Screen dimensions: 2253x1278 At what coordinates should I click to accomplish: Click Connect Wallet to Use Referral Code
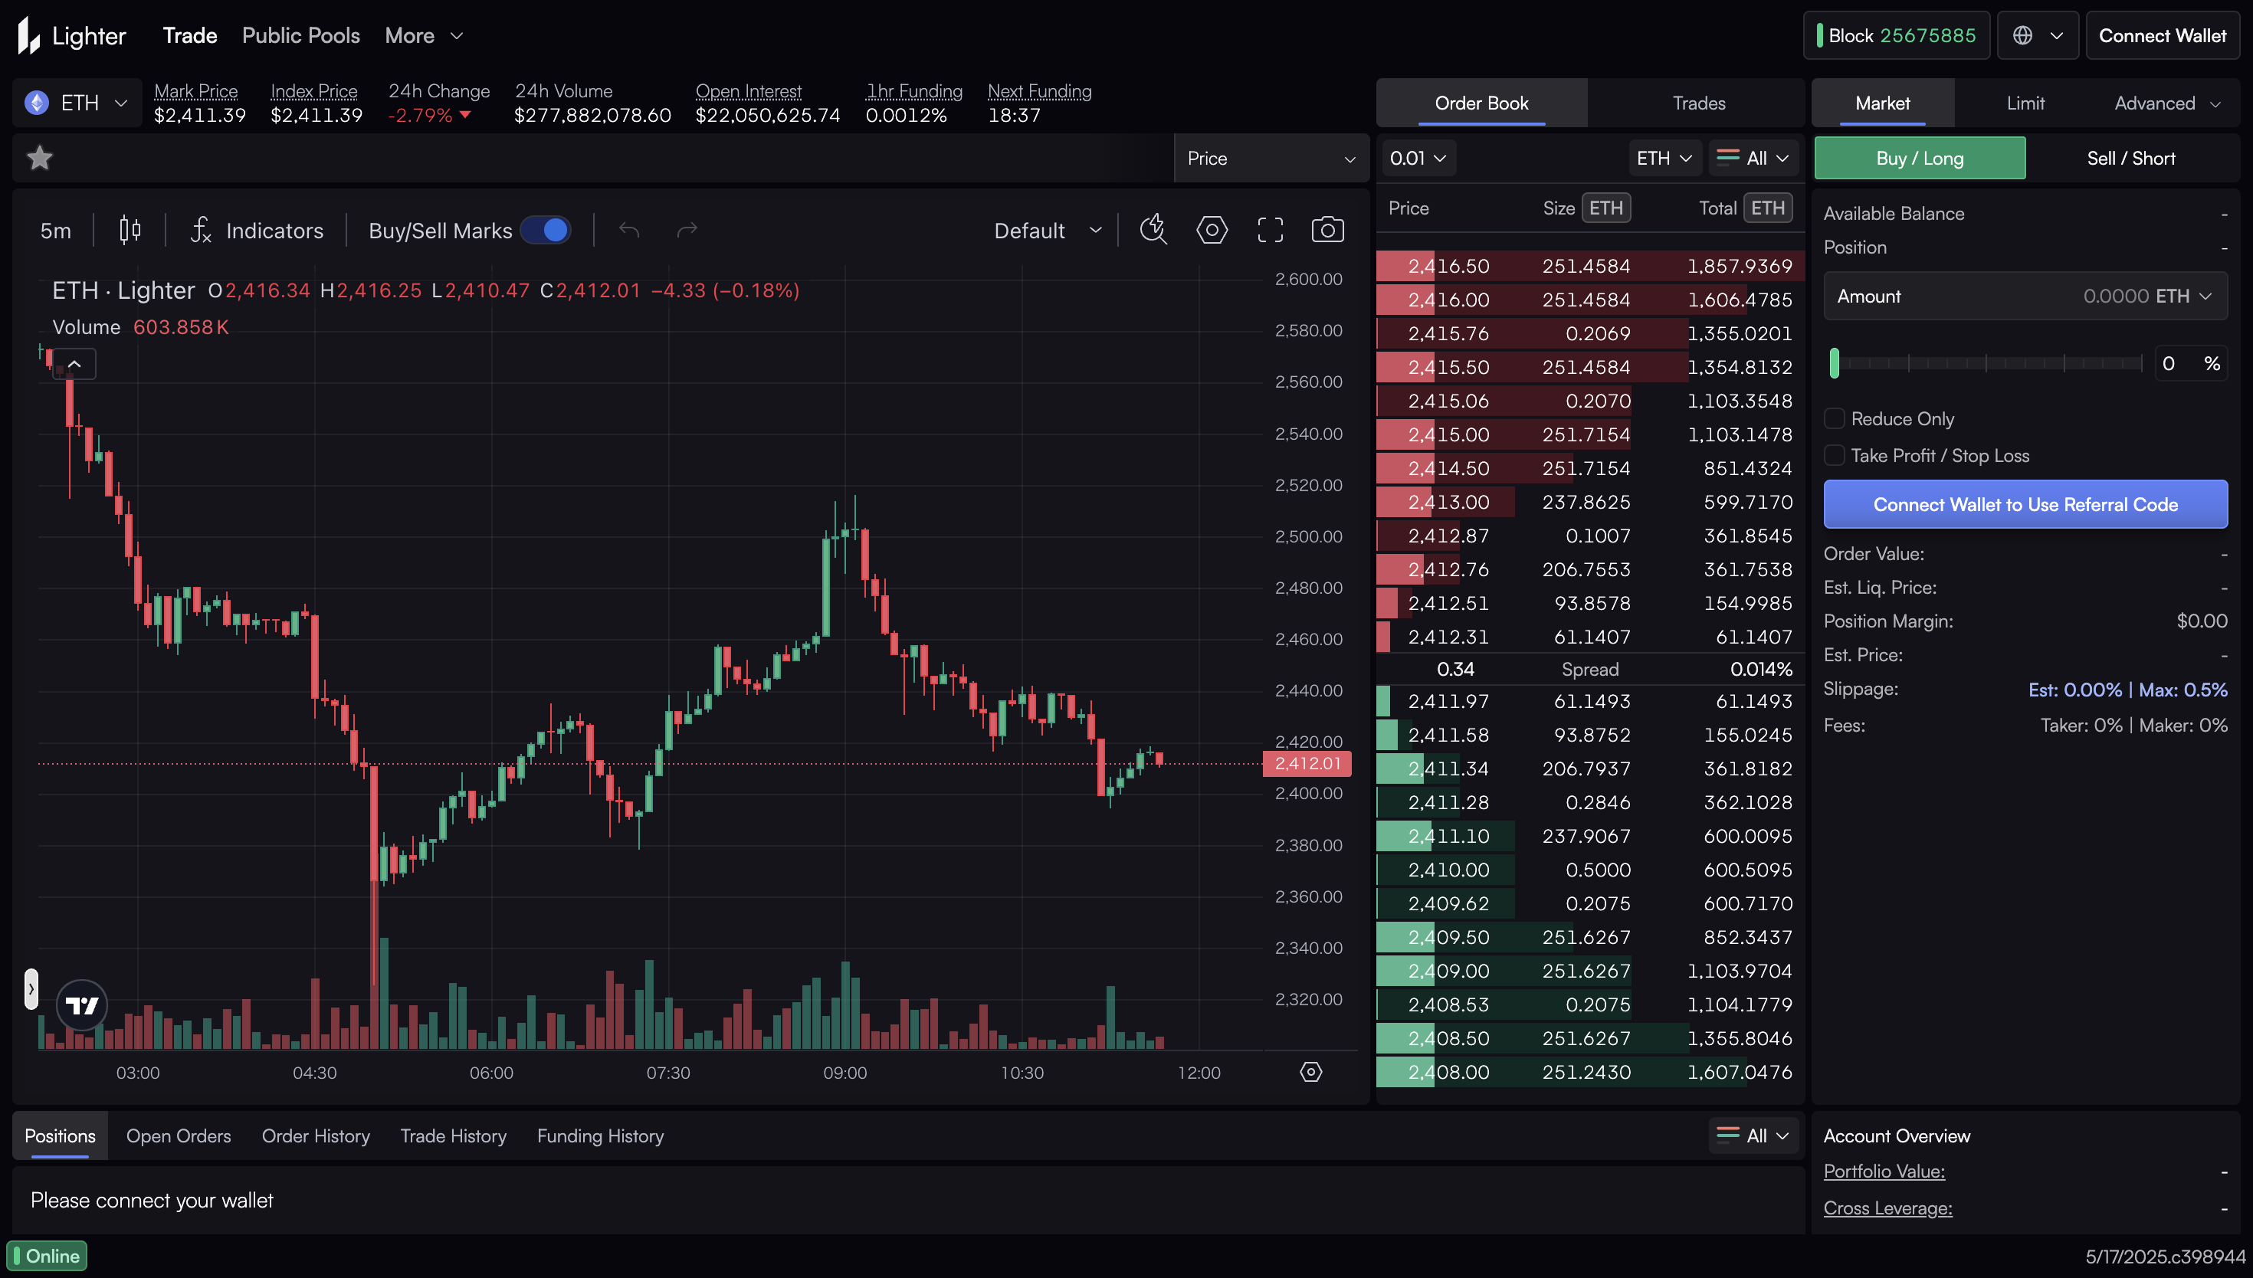pos(2025,504)
